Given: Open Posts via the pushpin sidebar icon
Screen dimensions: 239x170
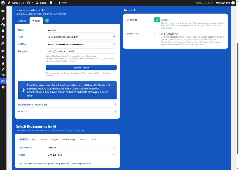Looking at the screenshot, I should pos(3,19).
